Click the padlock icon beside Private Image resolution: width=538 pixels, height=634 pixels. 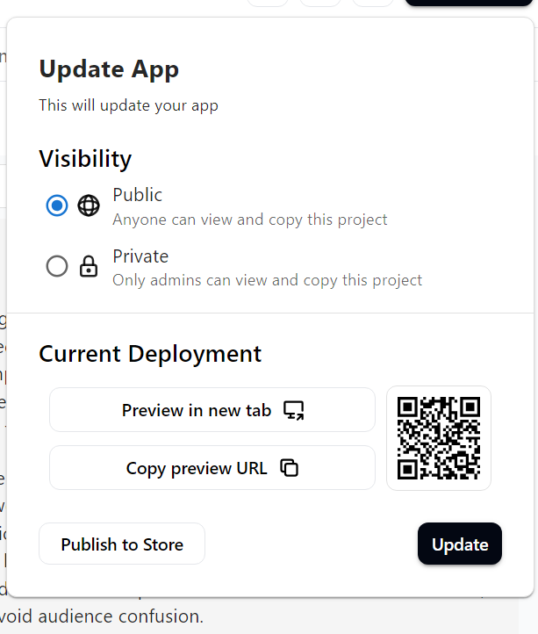point(89,267)
